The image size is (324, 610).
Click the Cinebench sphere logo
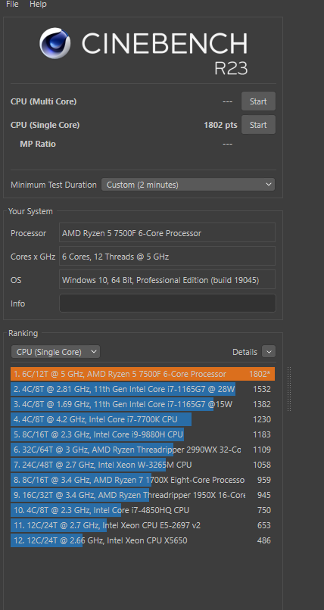(55, 43)
